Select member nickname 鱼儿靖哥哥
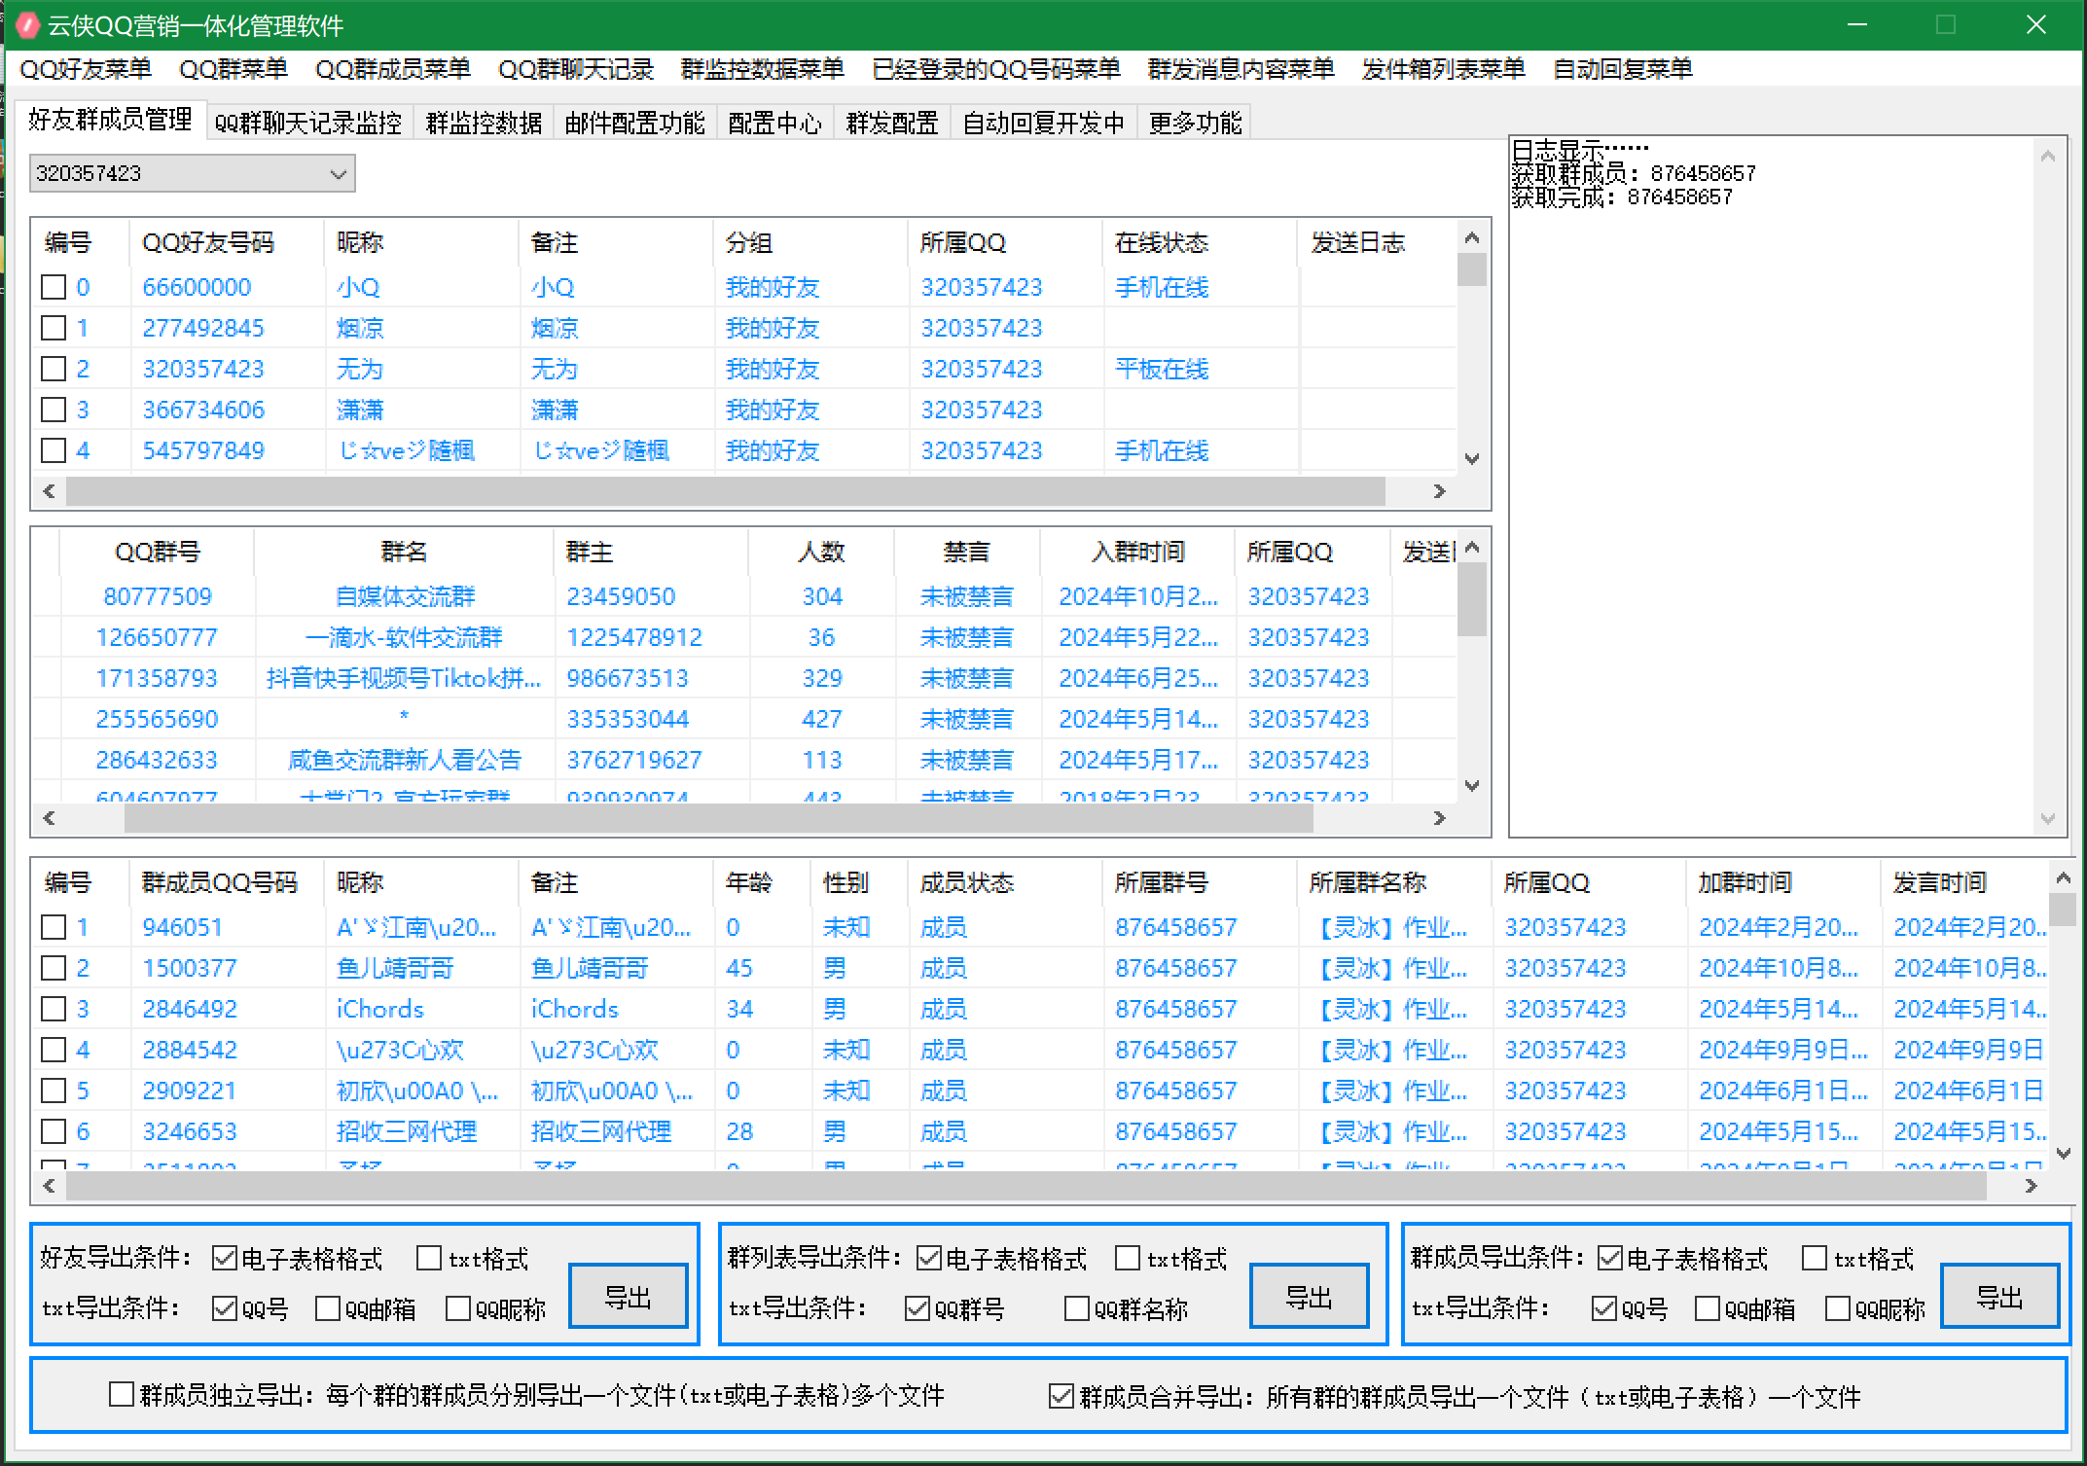Viewport: 2087px width, 1466px height. pos(395,968)
